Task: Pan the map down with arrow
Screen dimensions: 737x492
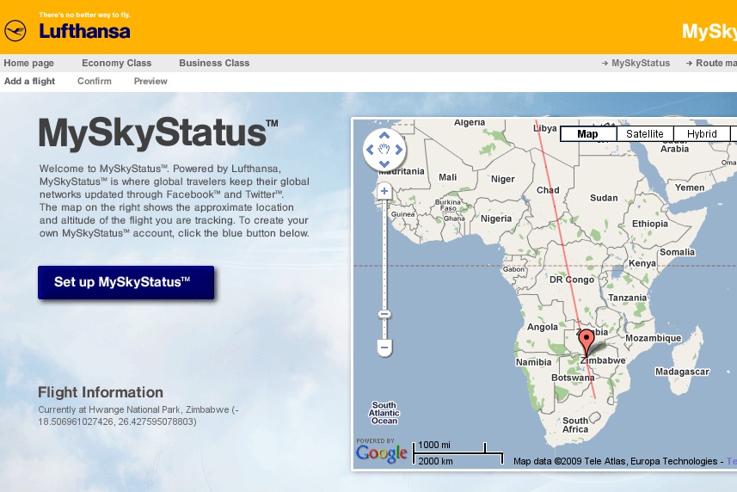Action: (x=384, y=163)
